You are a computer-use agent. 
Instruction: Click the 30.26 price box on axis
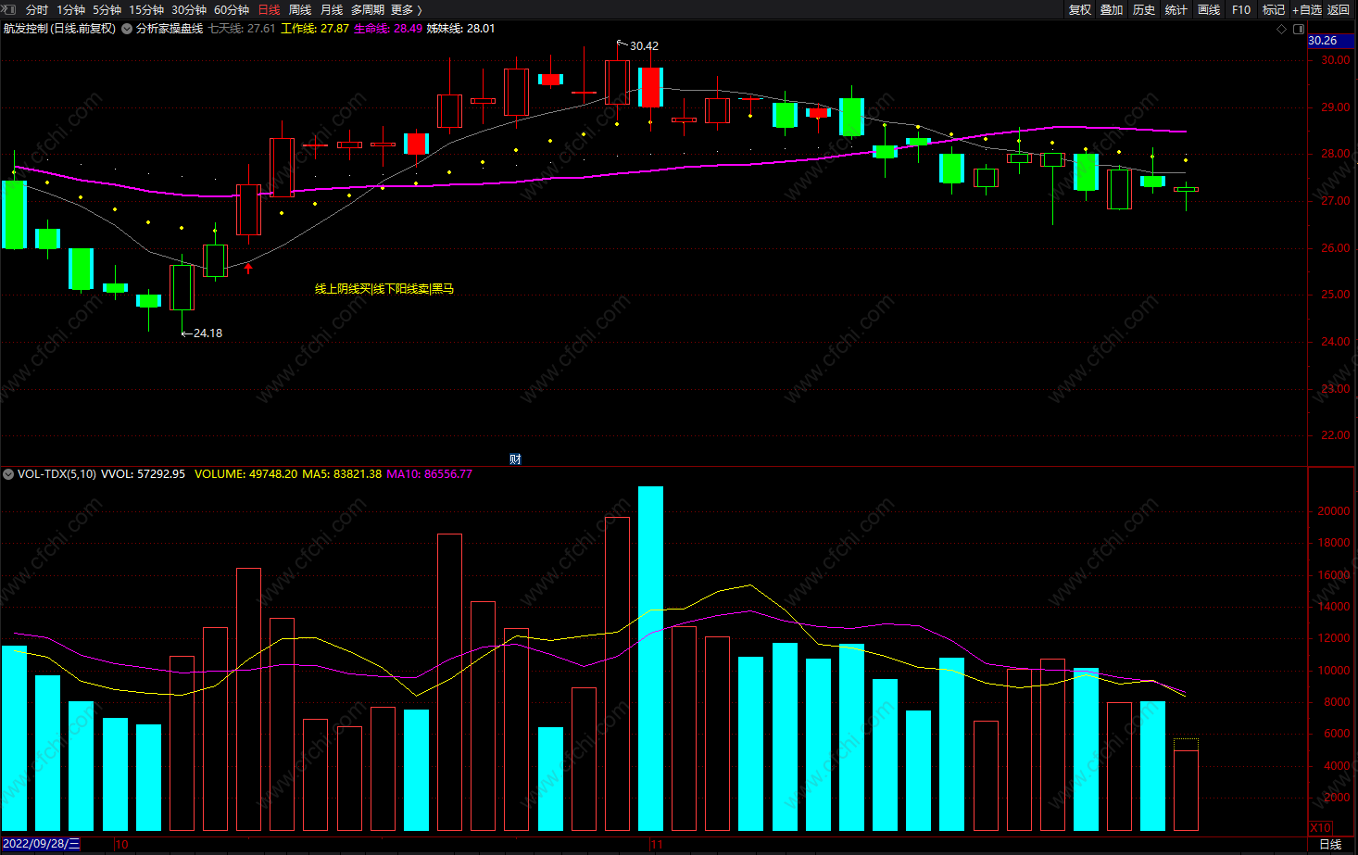coord(1330,41)
